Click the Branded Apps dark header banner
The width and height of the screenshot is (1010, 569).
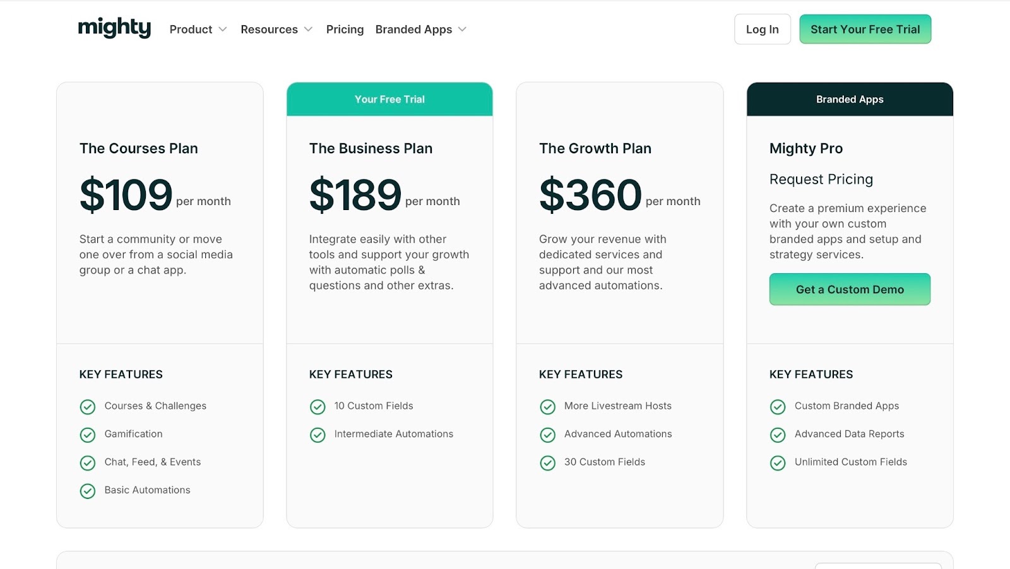850,99
